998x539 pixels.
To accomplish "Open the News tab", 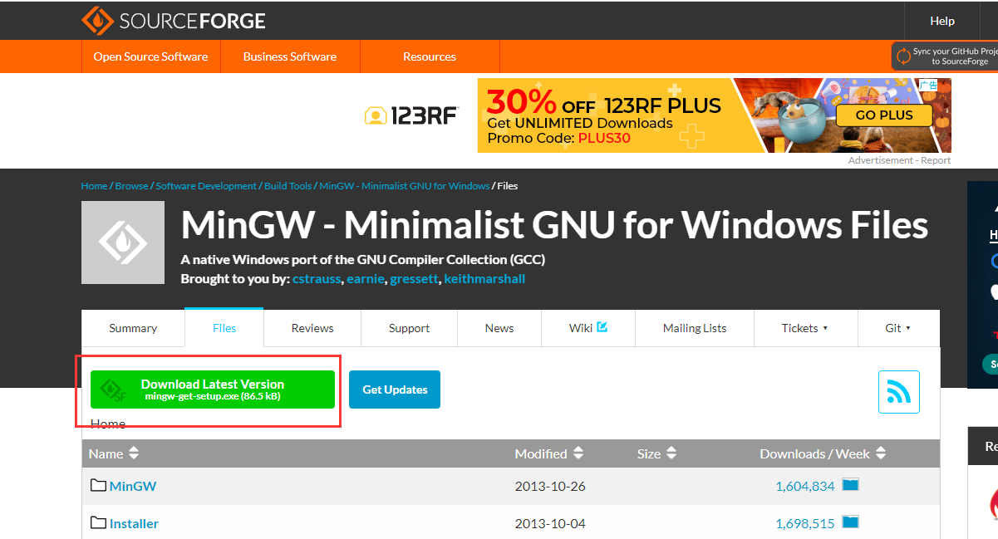I will 499,328.
